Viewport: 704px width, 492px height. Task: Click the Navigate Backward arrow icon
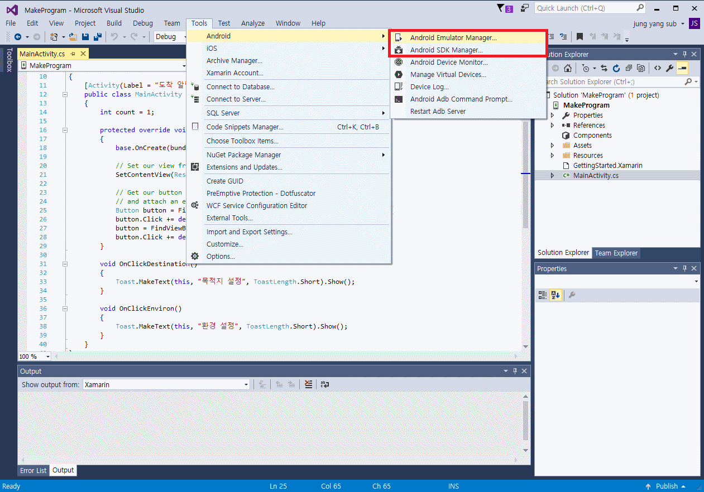click(x=18, y=37)
